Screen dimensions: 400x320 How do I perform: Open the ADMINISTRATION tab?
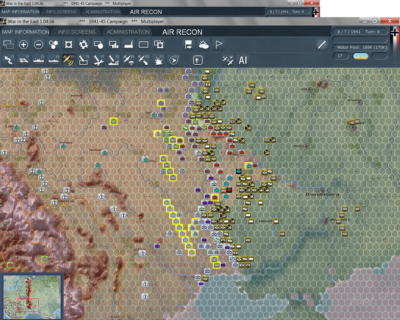click(x=128, y=32)
